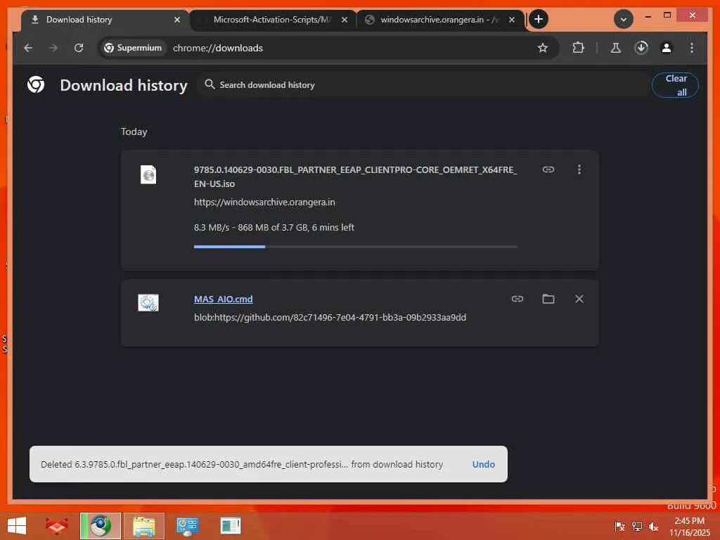Open the Windows Start button
Screen dimensions: 720x540
(x=17, y=526)
